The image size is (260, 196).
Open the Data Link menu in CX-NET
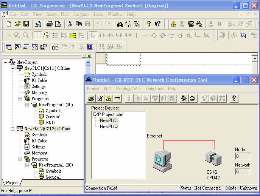[x=155, y=89]
